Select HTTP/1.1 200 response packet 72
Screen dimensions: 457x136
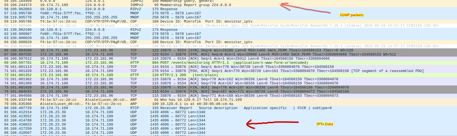click(x=228, y=75)
